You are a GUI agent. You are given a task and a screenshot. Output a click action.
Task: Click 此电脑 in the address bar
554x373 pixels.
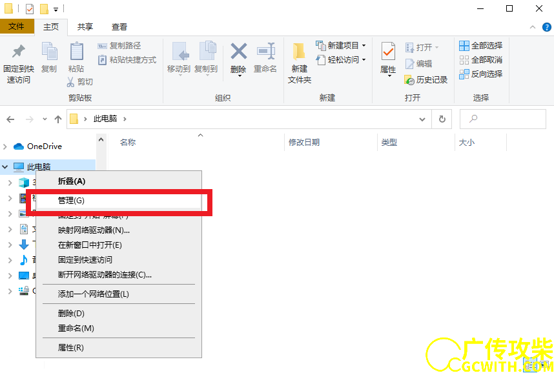[105, 119]
